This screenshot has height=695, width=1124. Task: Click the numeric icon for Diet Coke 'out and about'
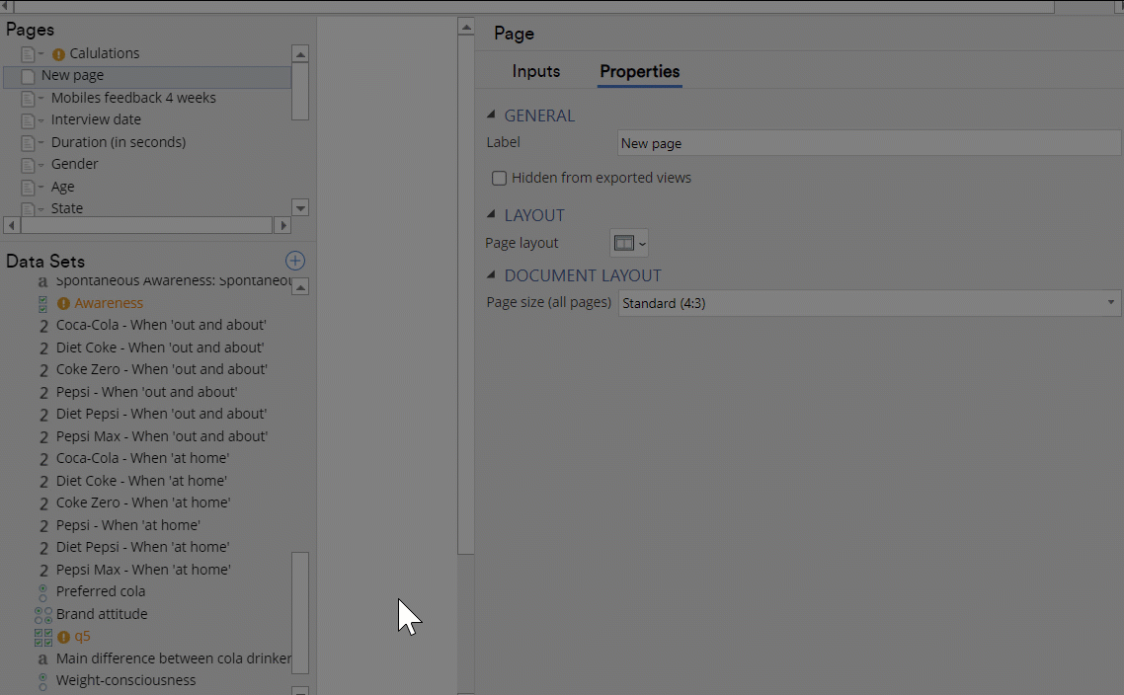click(x=43, y=348)
